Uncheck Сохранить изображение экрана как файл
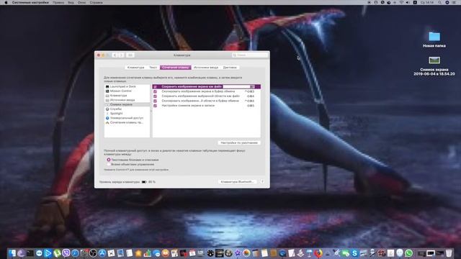The height and width of the screenshot is (259, 461). [x=156, y=86]
